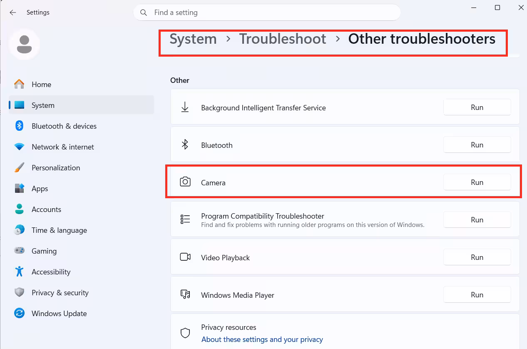Click the Windows Update sync icon
Screen dimensions: 527x349
click(19, 313)
